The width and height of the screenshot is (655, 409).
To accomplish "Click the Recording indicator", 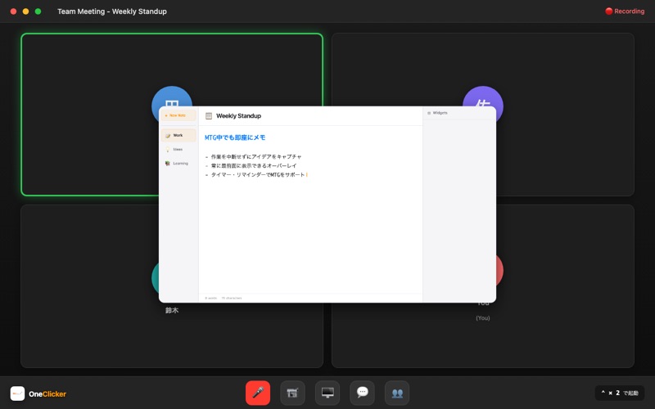I will click(x=625, y=11).
